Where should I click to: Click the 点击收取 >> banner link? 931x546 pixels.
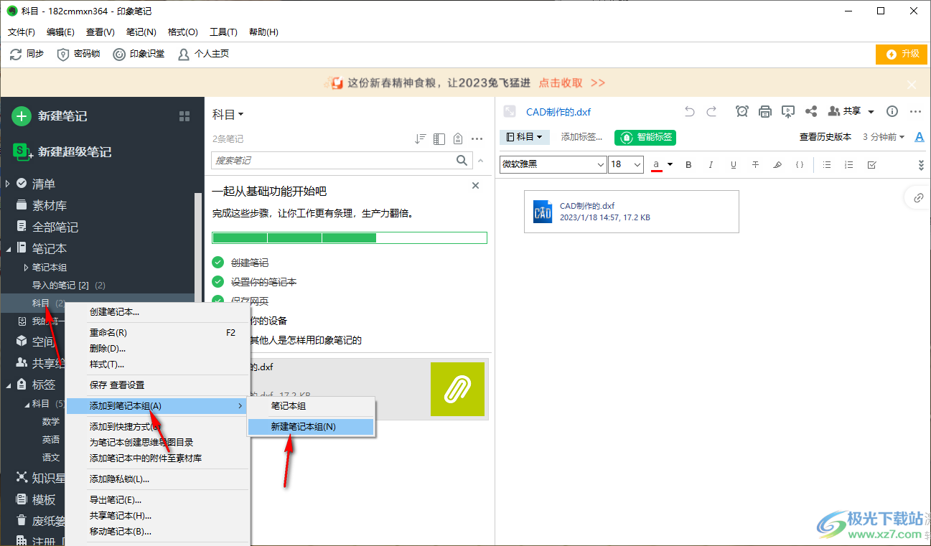pos(572,83)
